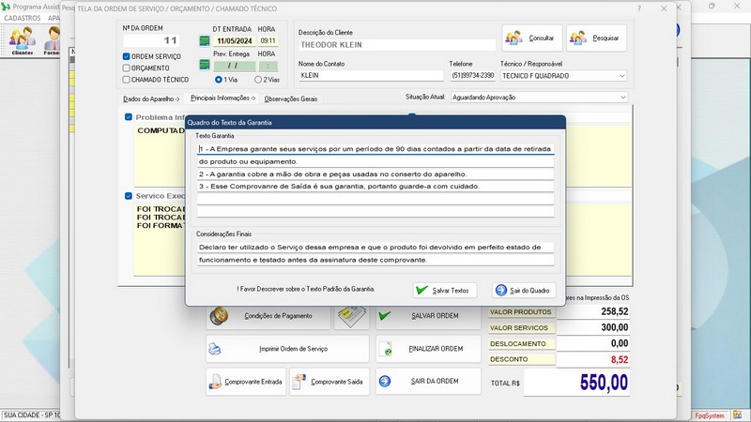
Task: Open the Dados do Aparelho tab
Action: click(x=150, y=98)
